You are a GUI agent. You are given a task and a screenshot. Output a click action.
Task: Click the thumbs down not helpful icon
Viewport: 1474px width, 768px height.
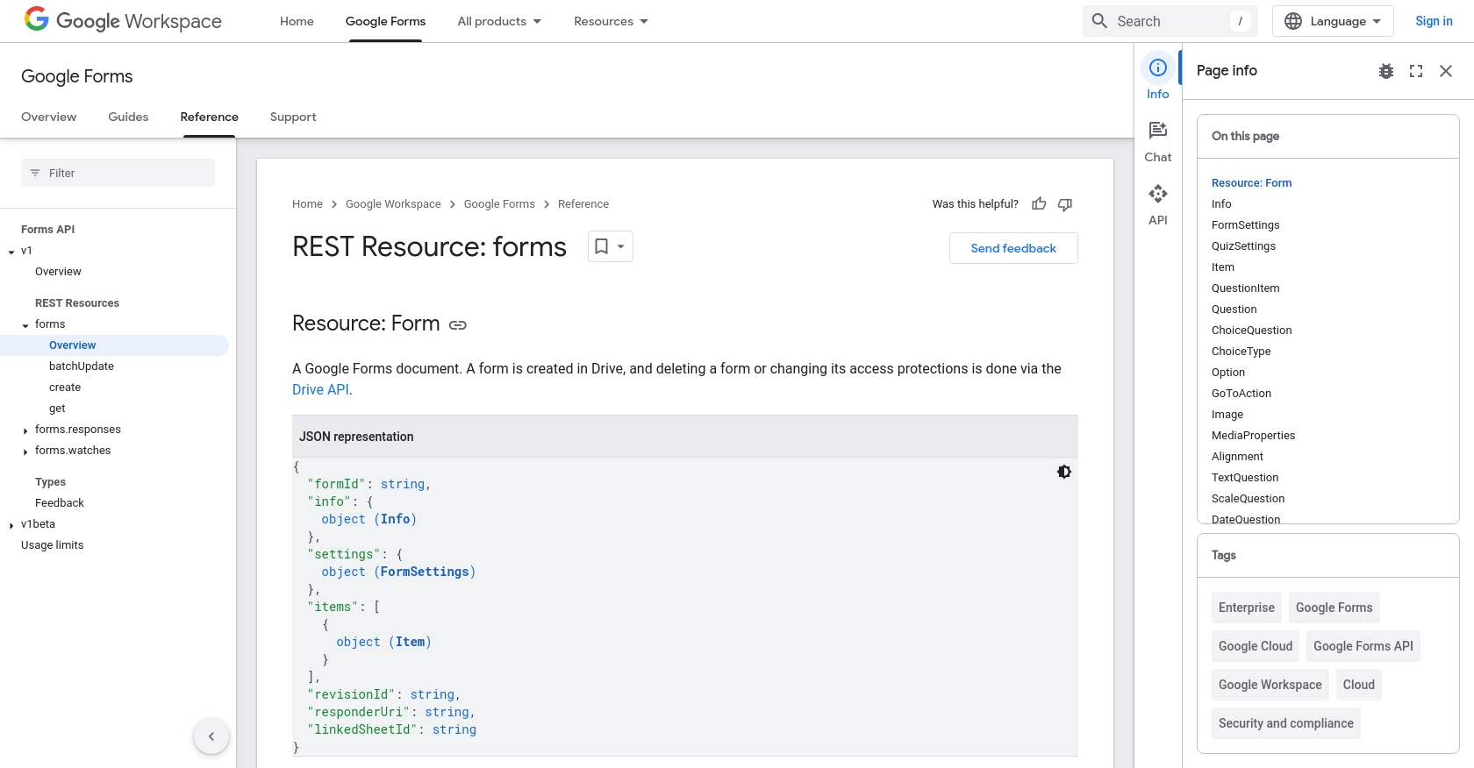point(1065,204)
